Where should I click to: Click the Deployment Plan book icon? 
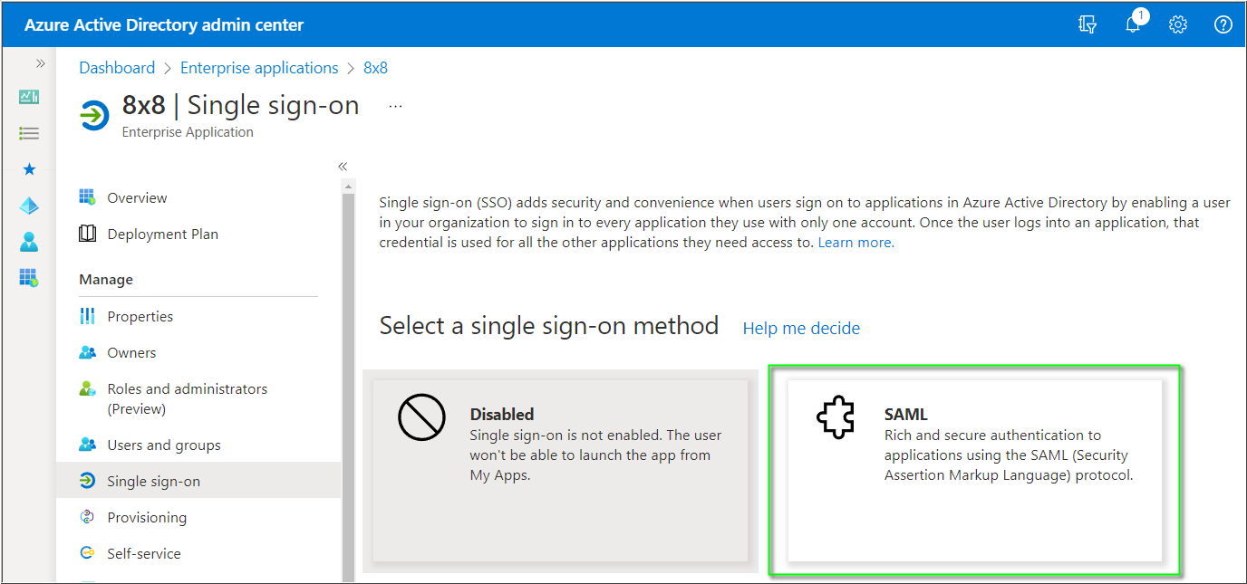tap(87, 234)
